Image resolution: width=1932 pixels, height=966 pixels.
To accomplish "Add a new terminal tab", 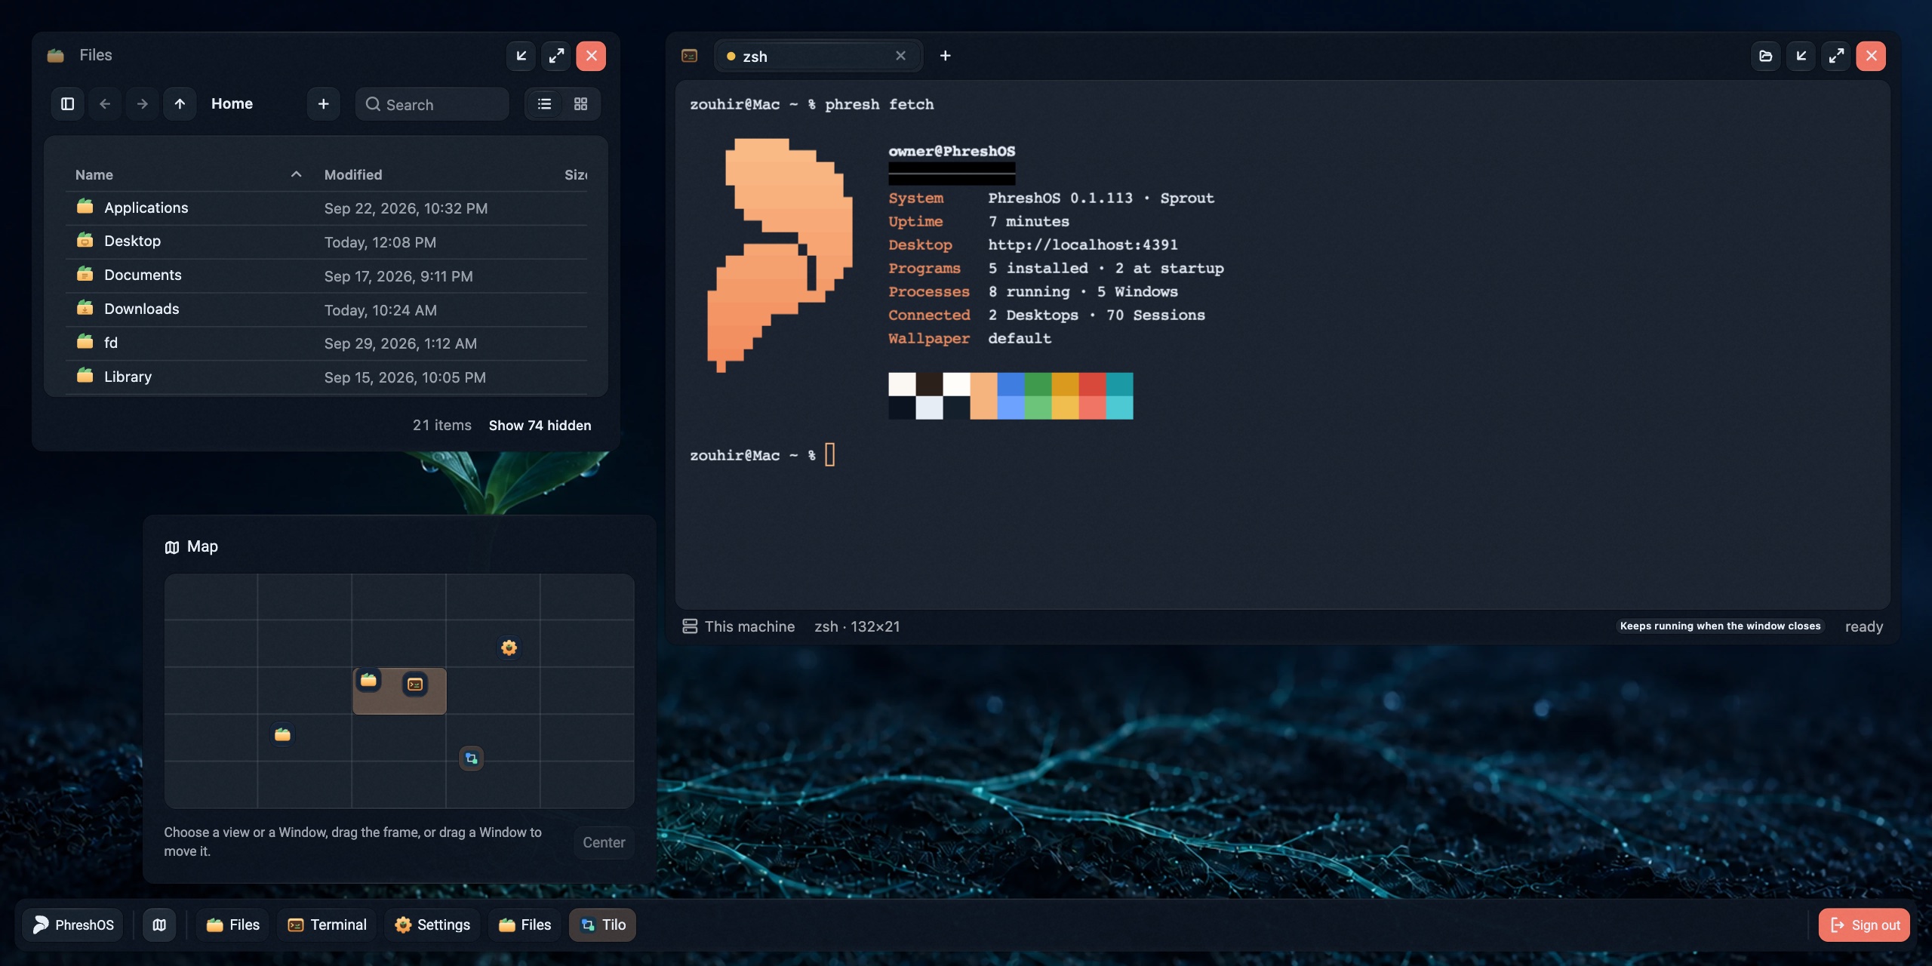I will coord(945,56).
